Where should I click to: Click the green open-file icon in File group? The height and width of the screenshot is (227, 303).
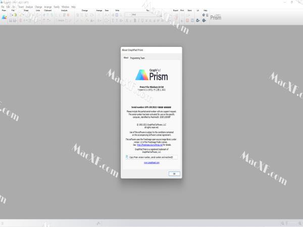pos(15,15)
